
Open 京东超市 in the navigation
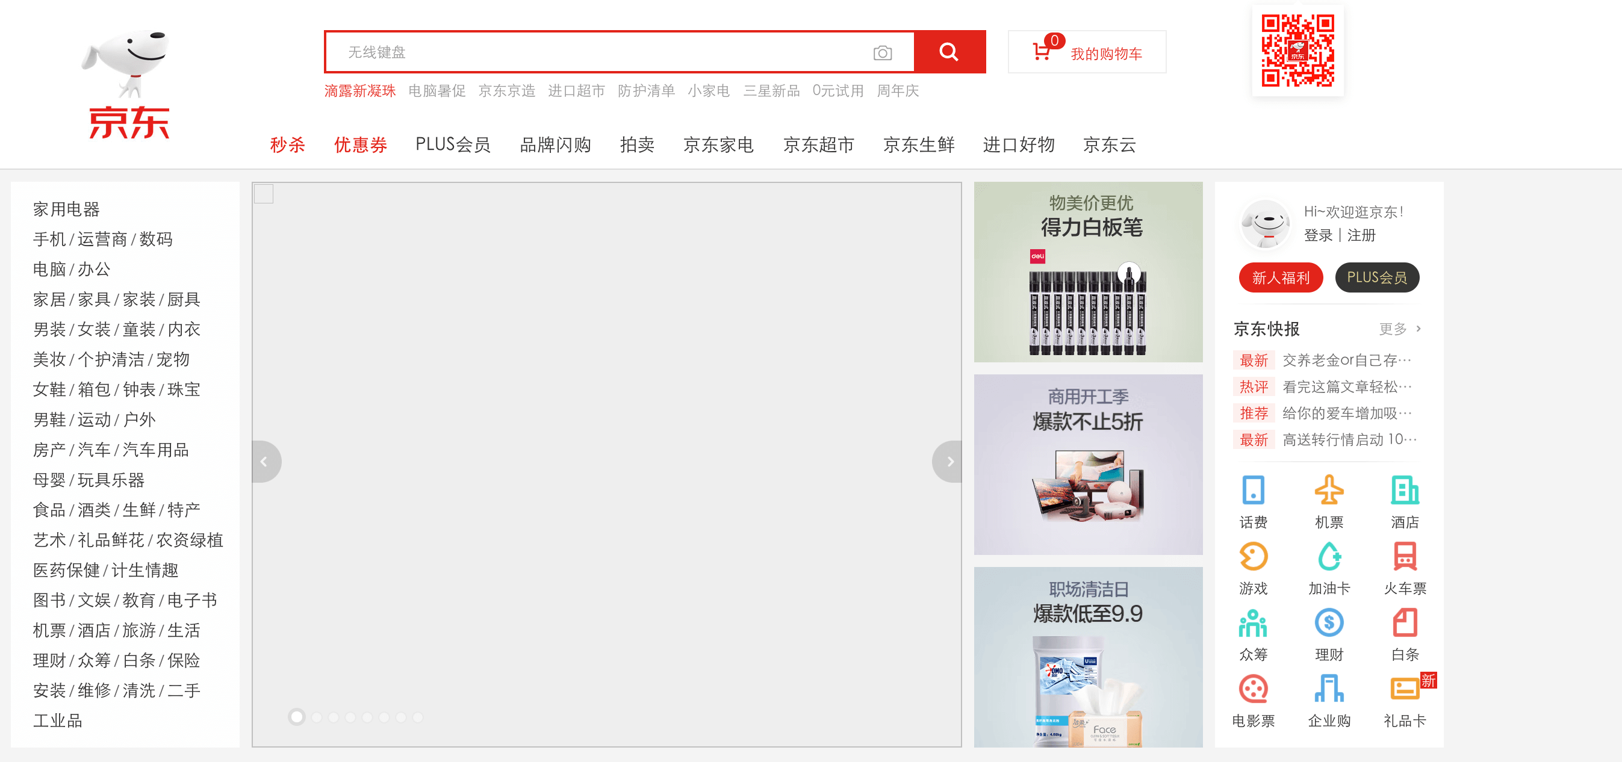click(x=819, y=144)
